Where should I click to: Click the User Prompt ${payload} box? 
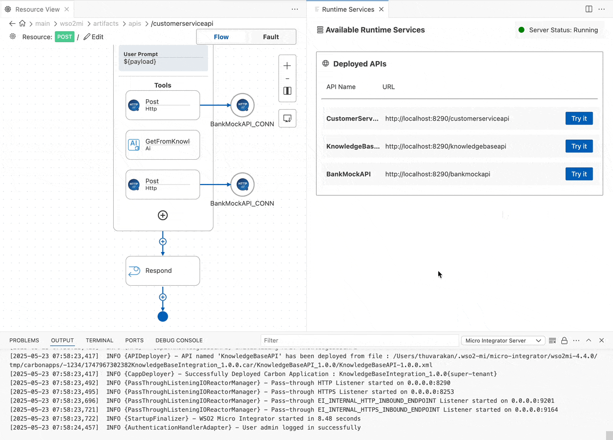(x=163, y=58)
